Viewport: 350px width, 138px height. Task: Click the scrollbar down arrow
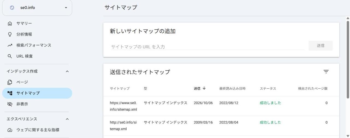(348, 136)
